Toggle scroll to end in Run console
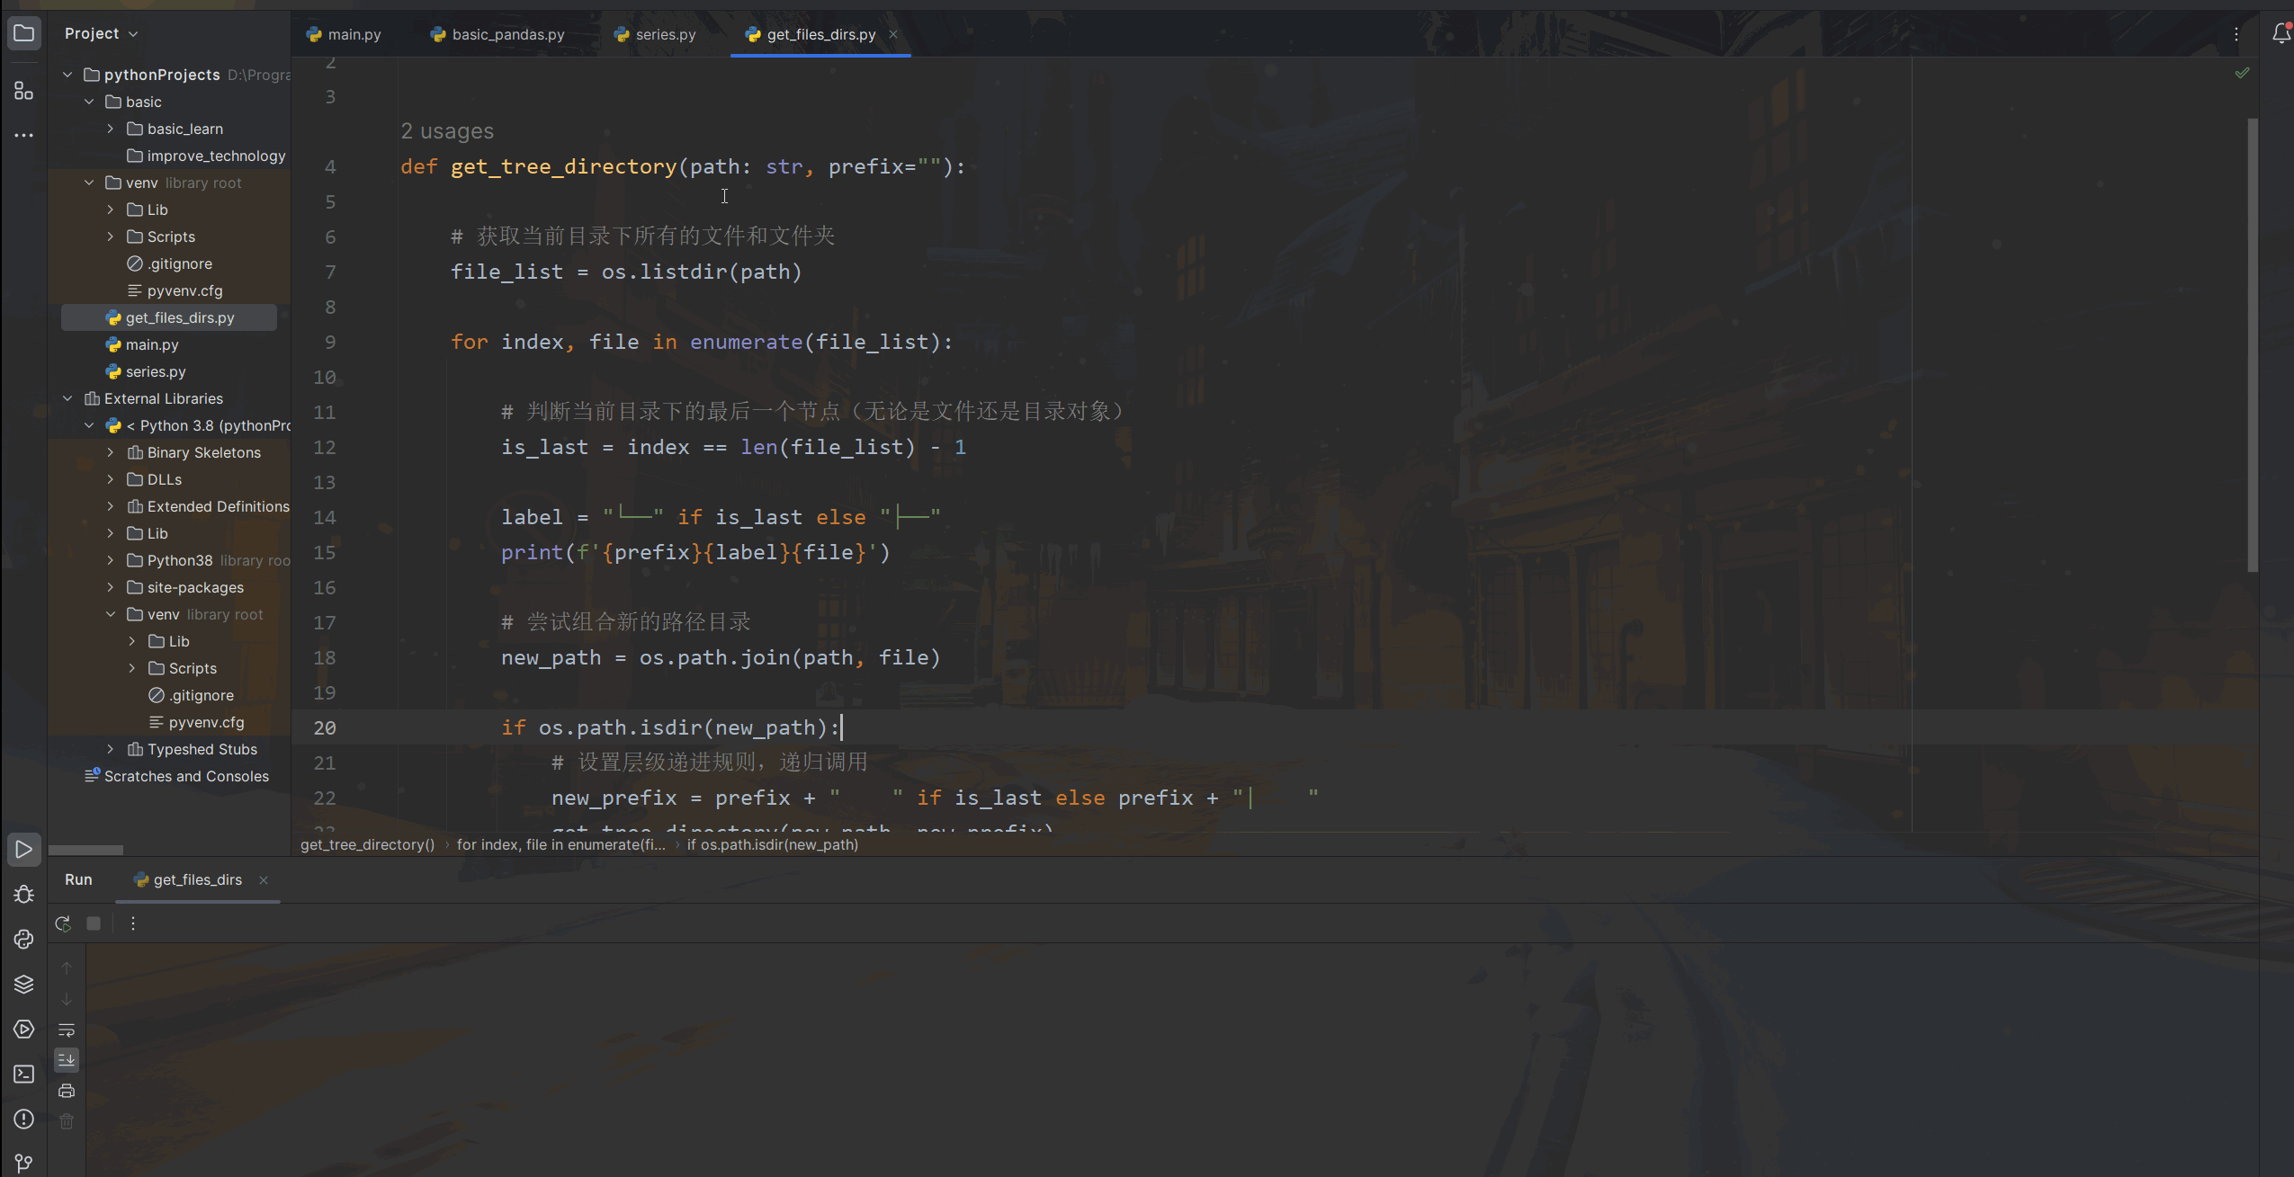The width and height of the screenshot is (2294, 1177). tap(67, 1061)
